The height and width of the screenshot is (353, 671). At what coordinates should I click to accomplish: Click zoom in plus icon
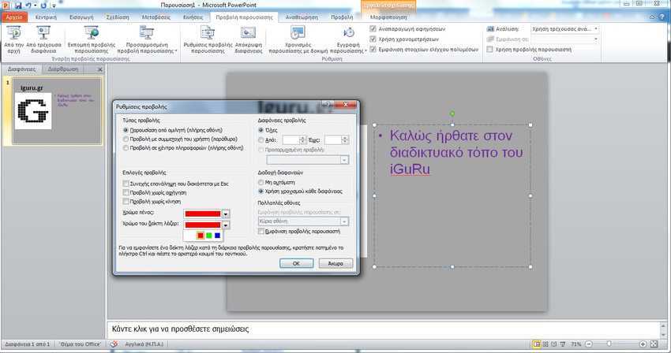[x=643, y=344]
